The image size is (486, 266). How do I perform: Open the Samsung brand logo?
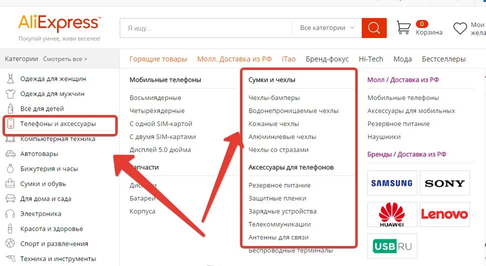(392, 183)
